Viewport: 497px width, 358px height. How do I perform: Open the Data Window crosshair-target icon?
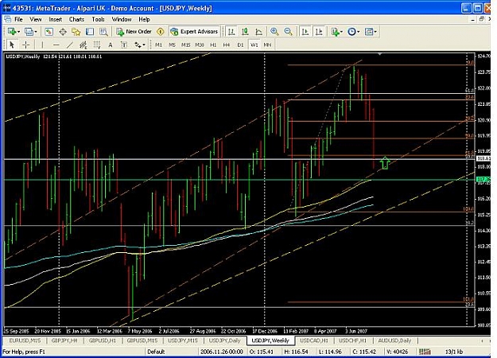point(63,32)
